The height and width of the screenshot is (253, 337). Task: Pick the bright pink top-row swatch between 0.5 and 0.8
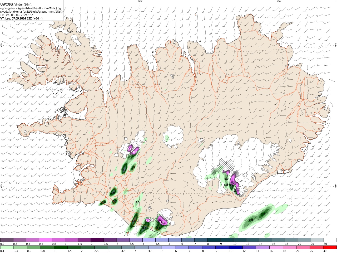click(x=45, y=240)
